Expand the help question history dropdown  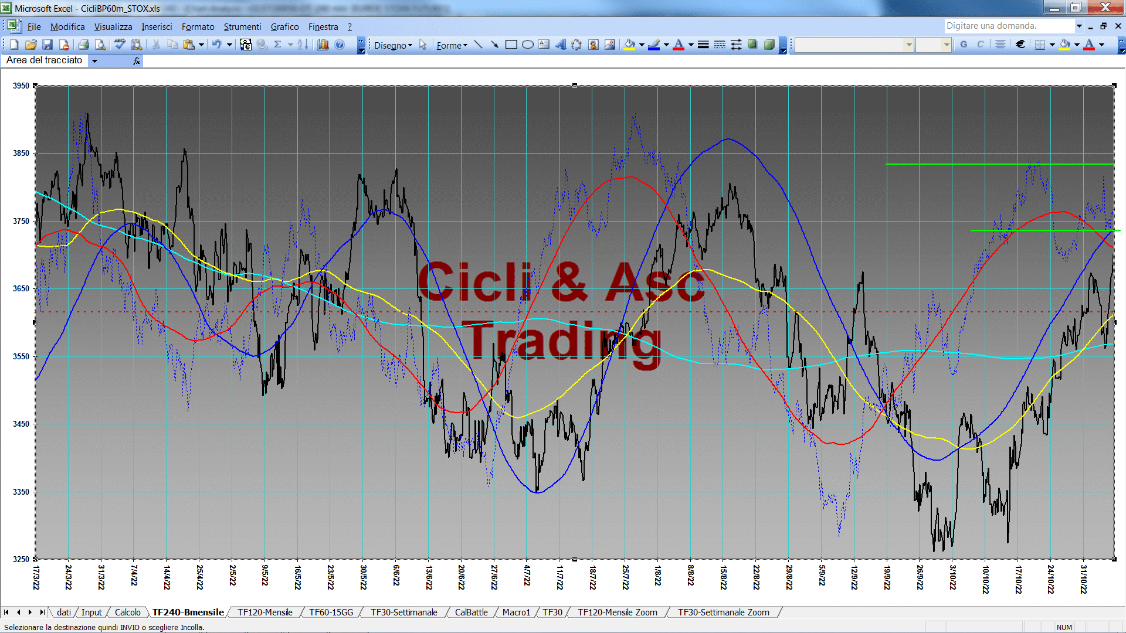click(1078, 26)
